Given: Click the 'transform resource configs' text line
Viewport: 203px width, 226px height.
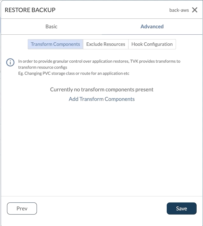Looking at the screenshot, I should [x=43, y=67].
